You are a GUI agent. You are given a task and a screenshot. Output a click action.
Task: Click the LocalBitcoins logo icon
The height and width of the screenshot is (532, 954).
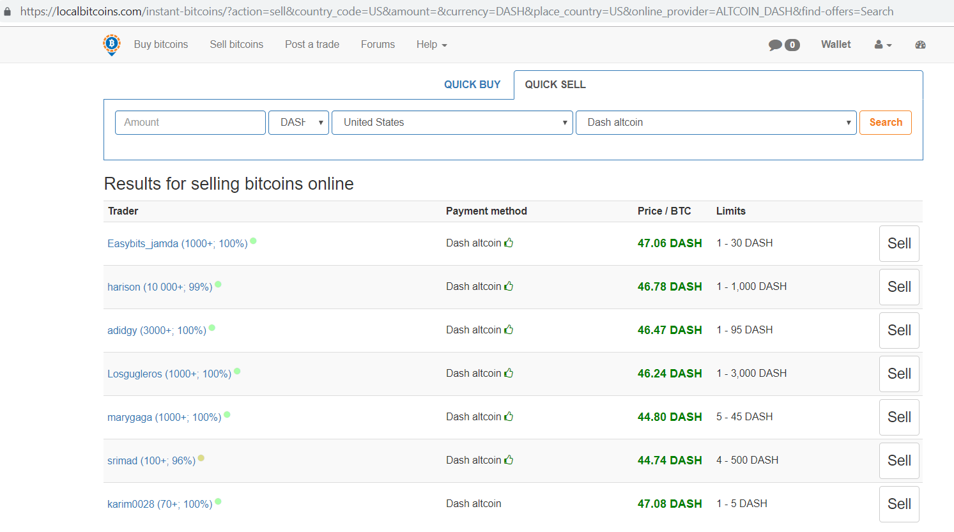[x=112, y=45]
